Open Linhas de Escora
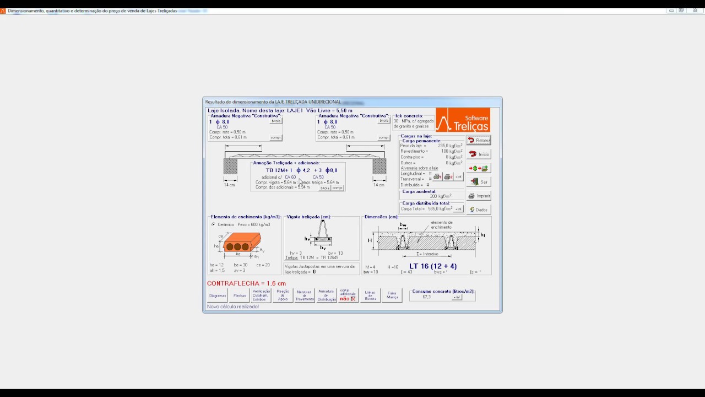The image size is (705, 397). [370, 296]
